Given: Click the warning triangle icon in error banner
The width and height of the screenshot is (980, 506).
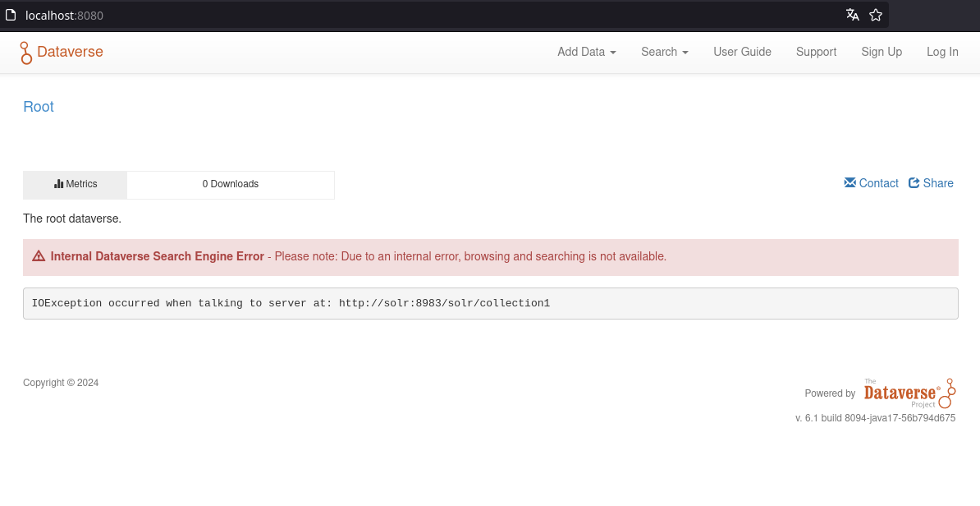Looking at the screenshot, I should point(39,256).
